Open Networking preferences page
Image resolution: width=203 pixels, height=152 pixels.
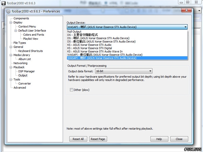coord(20,63)
